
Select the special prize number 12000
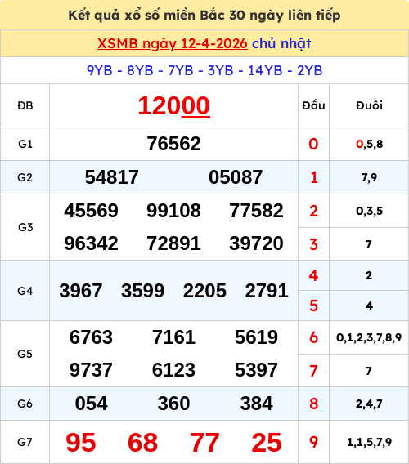coord(174,105)
